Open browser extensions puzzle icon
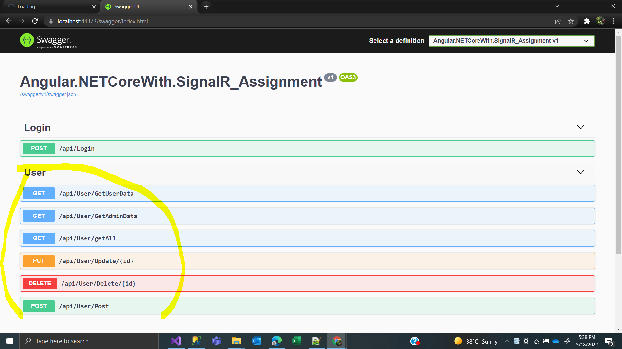The width and height of the screenshot is (622, 349). [x=587, y=21]
